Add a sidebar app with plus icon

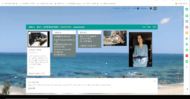187,67
